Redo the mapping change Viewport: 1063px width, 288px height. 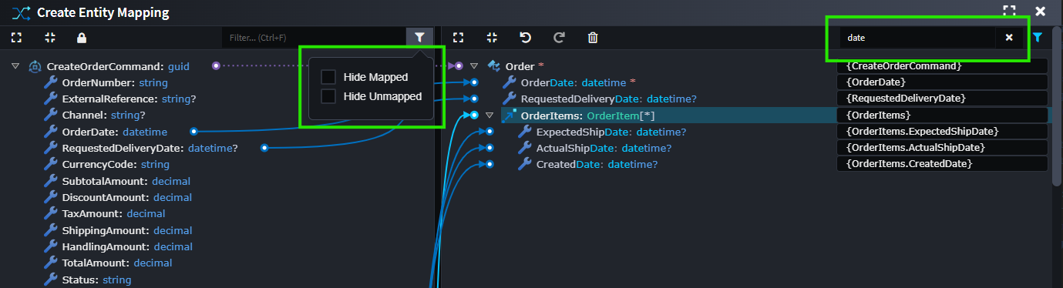click(x=559, y=37)
